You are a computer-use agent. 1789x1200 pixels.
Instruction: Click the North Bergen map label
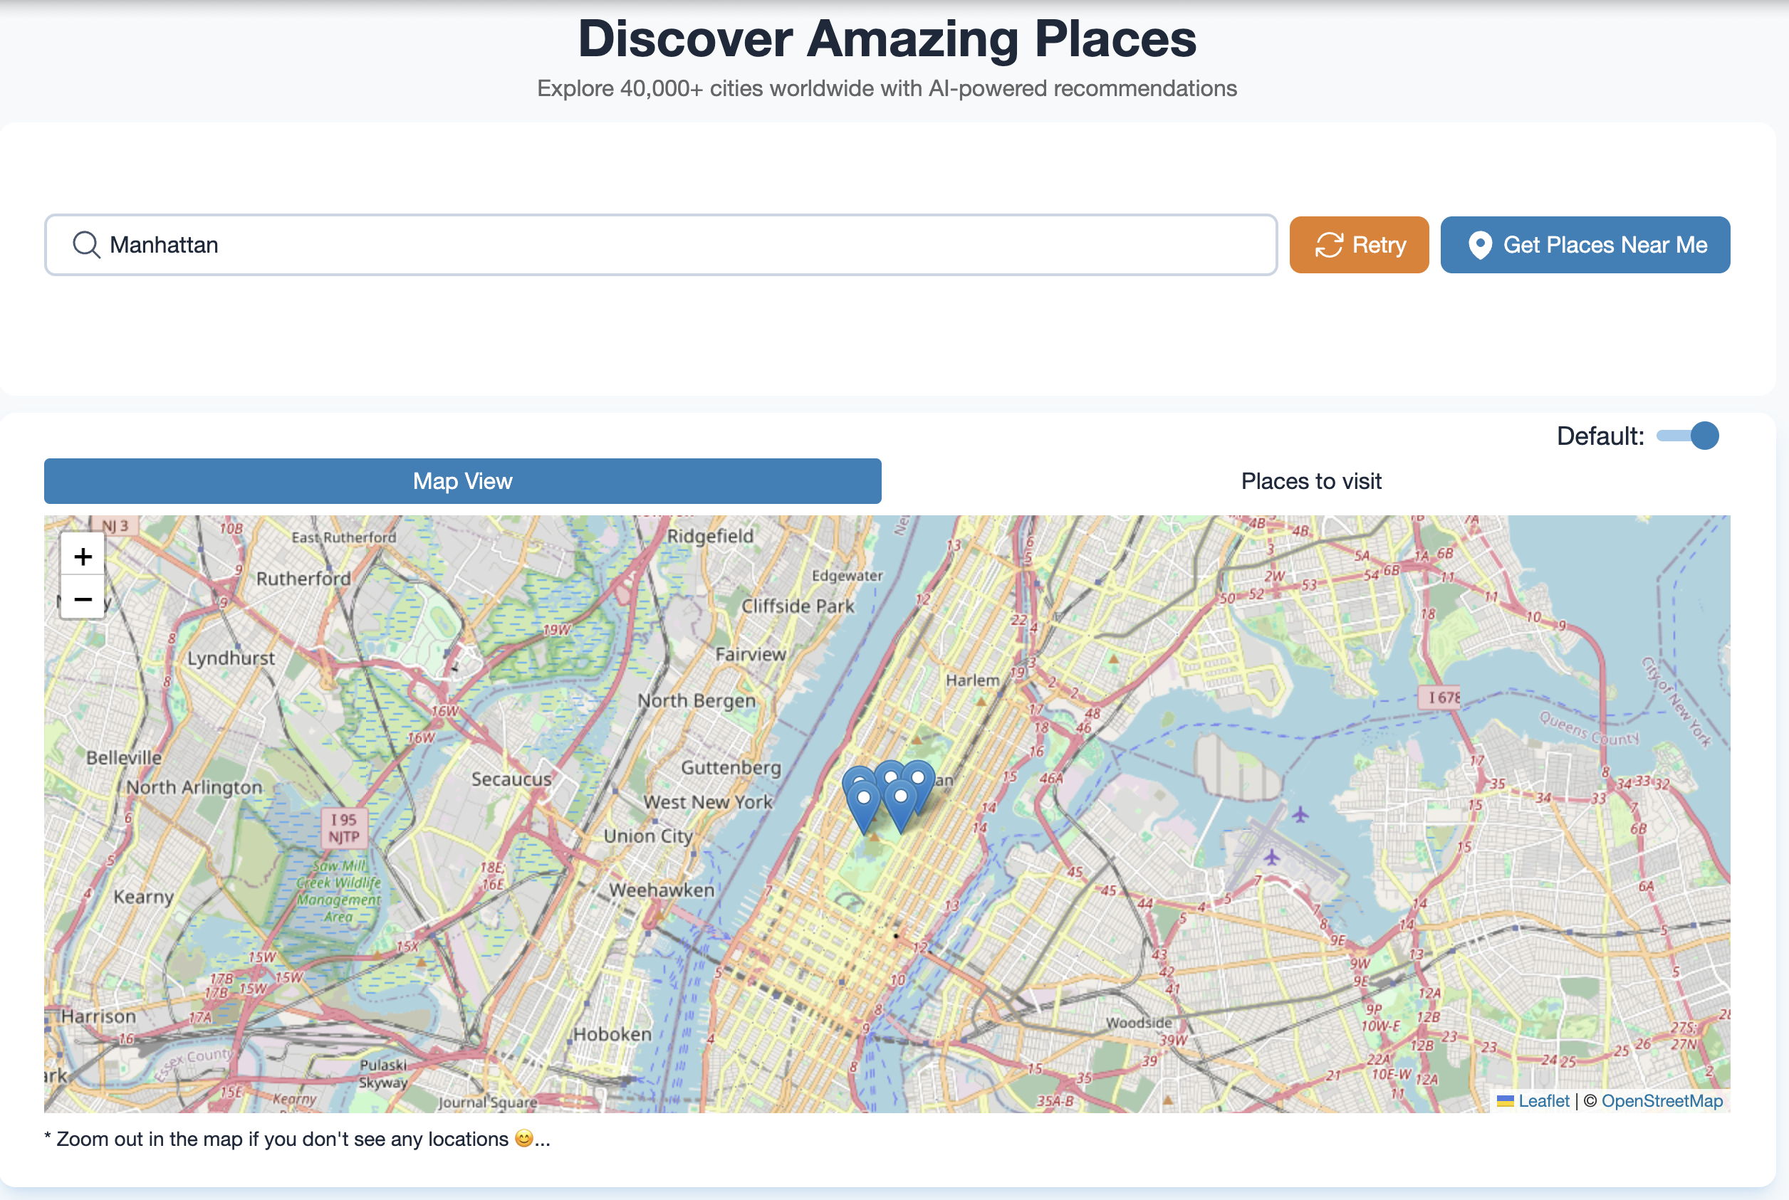click(x=697, y=701)
